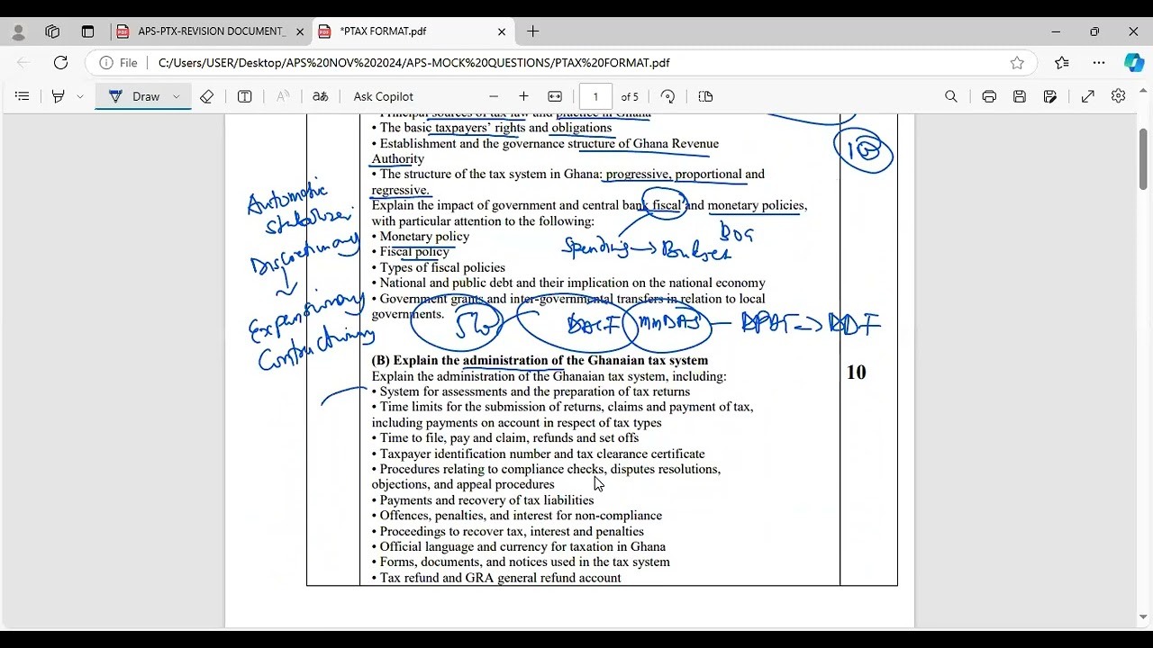Click the marks value '10'

pyautogui.click(x=857, y=373)
